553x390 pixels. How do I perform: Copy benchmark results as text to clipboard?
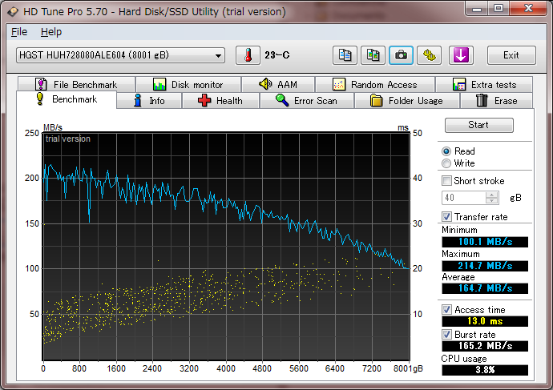pyautogui.click(x=345, y=55)
